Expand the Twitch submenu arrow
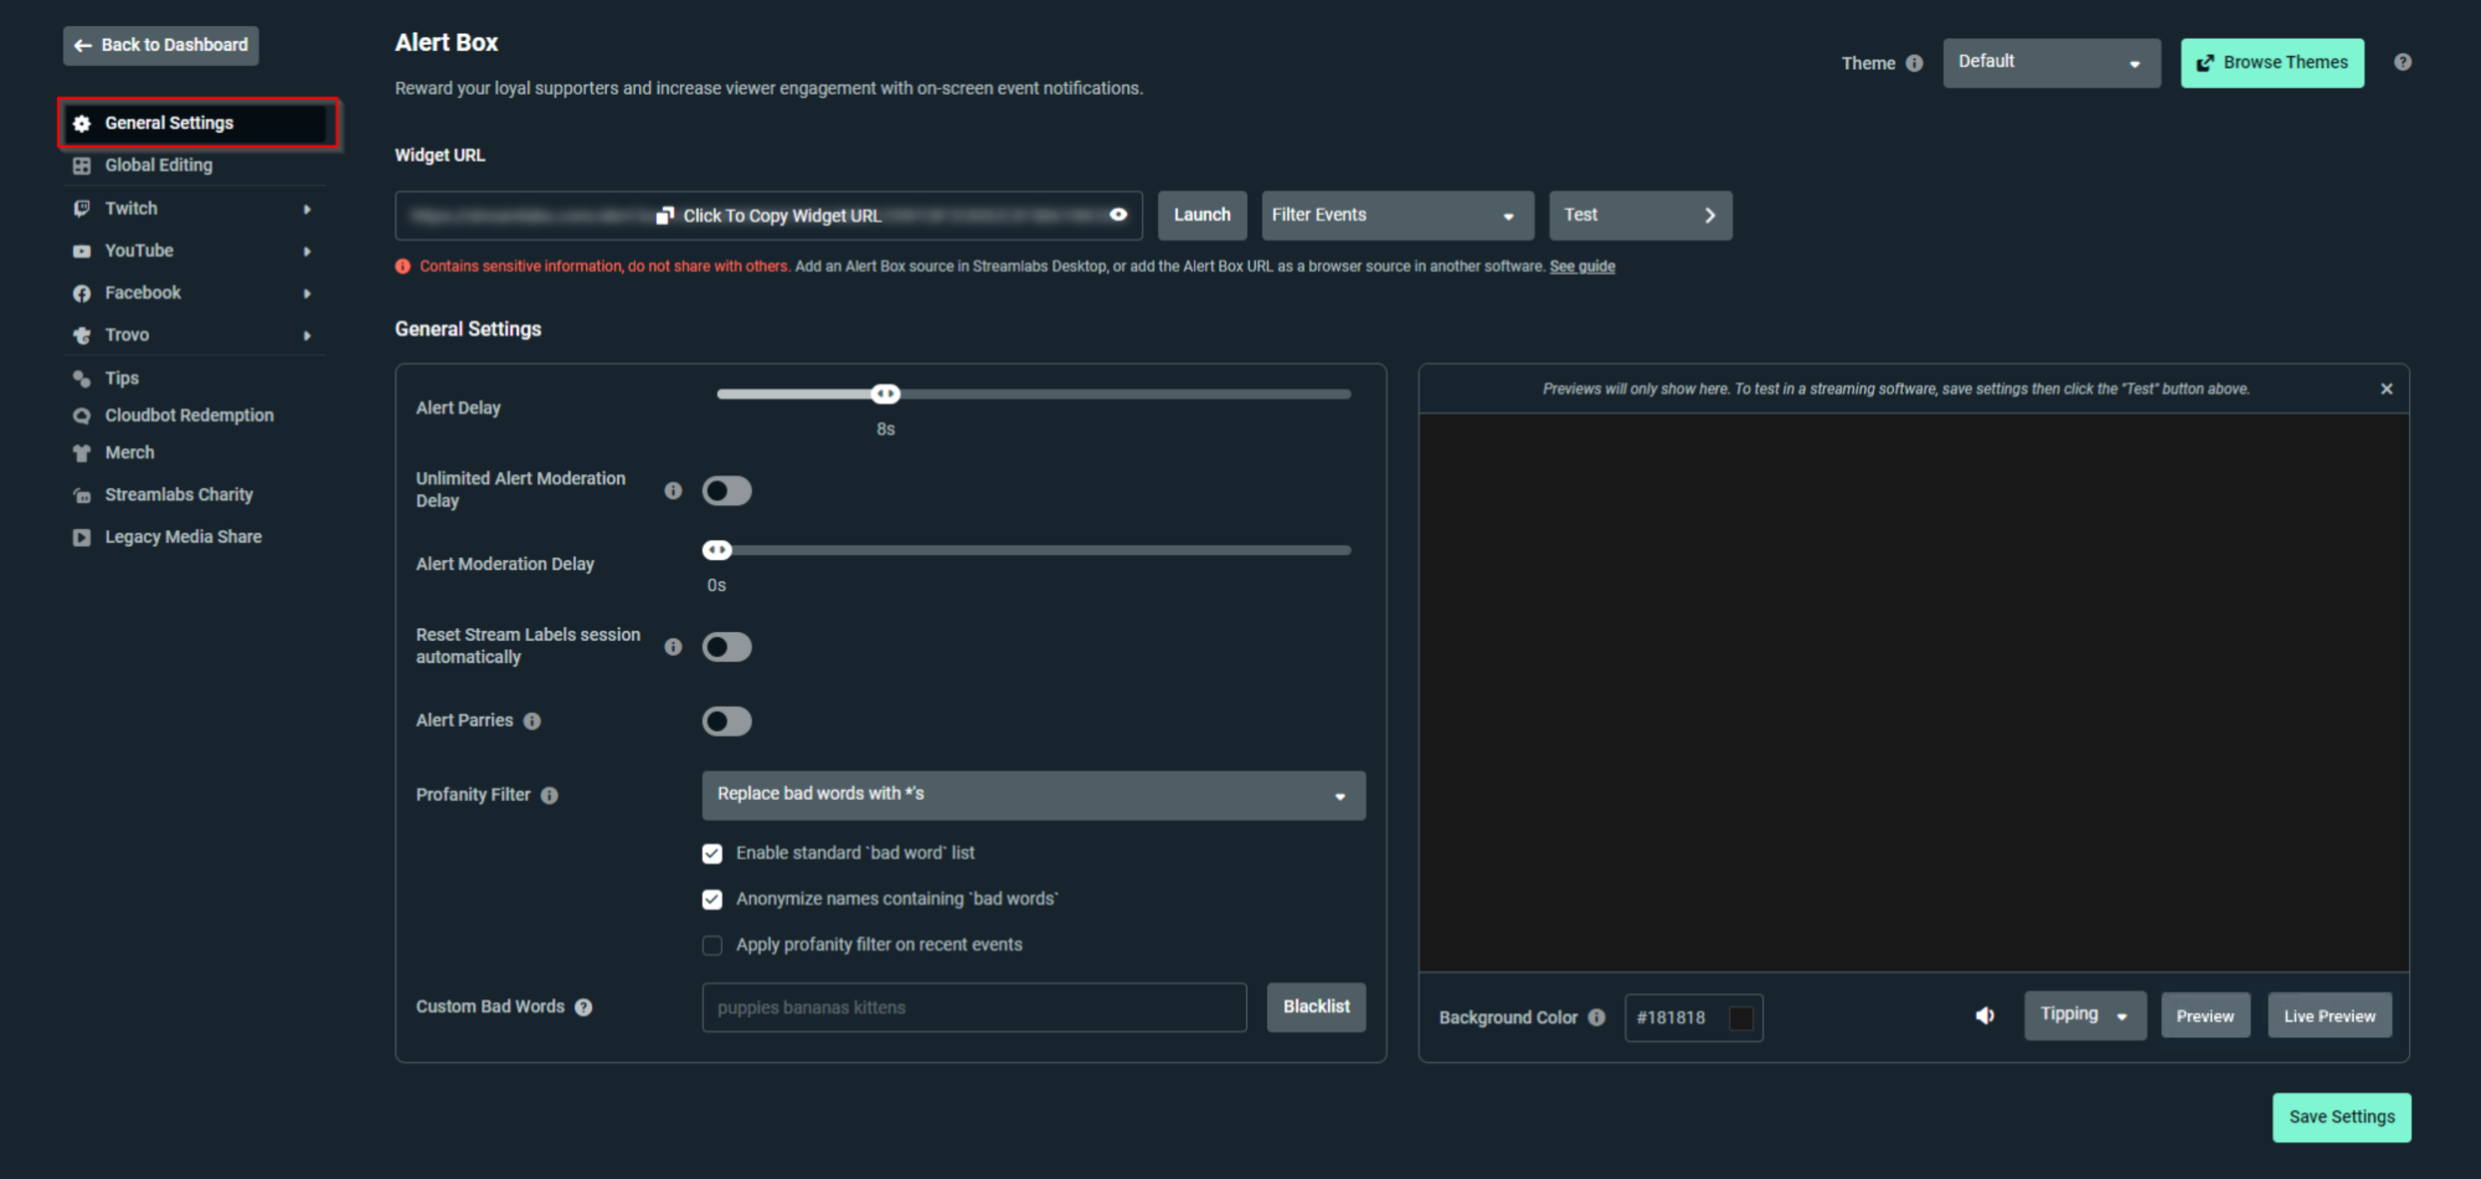The height and width of the screenshot is (1179, 2481). click(x=307, y=209)
